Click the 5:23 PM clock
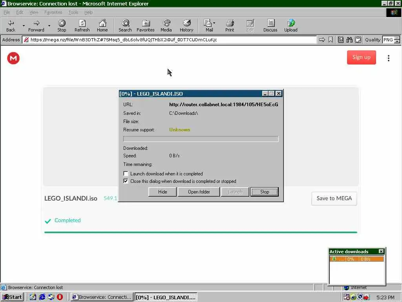Image resolution: width=402 pixels, height=302 pixels. pos(386,297)
